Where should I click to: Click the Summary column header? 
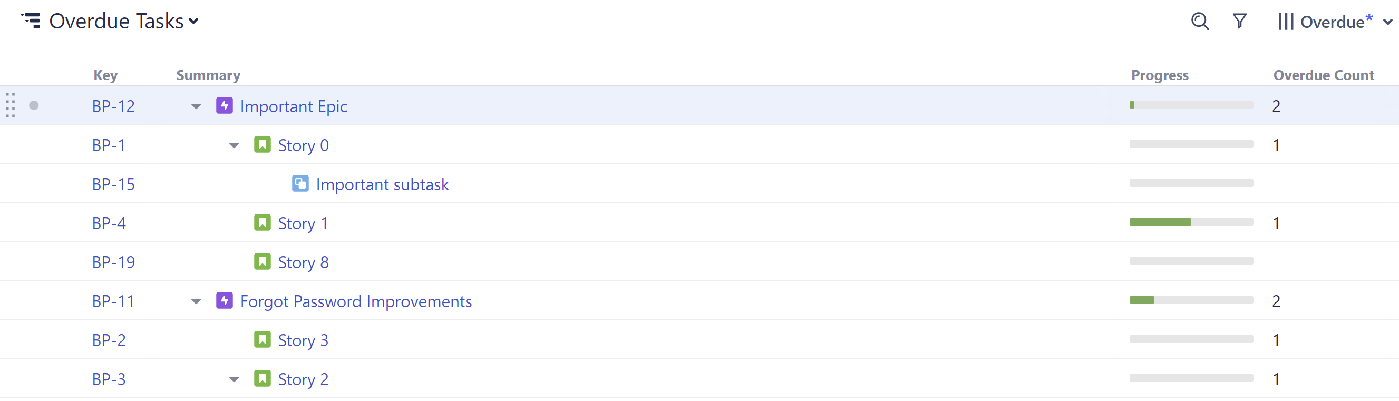click(x=208, y=75)
